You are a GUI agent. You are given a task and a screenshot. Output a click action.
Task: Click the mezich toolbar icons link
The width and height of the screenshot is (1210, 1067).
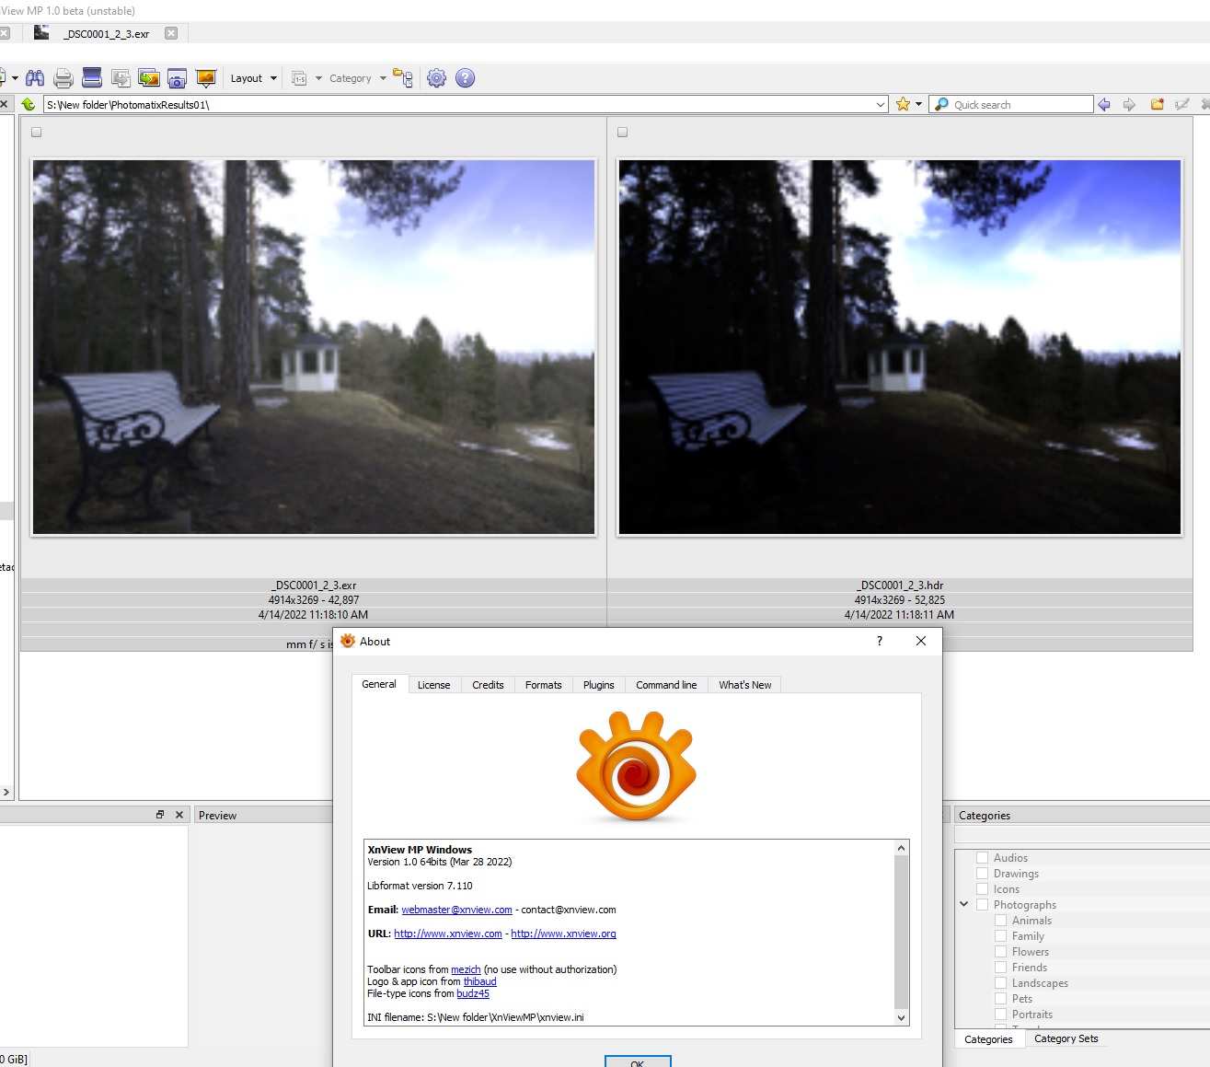point(466,969)
